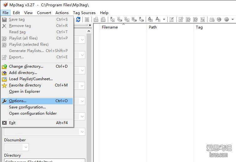Choose Load Playlist/Cuesheet... entry
This screenshot has height=162, width=236.
37,79
